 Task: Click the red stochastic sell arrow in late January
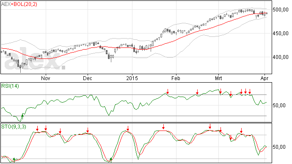click(163, 127)
